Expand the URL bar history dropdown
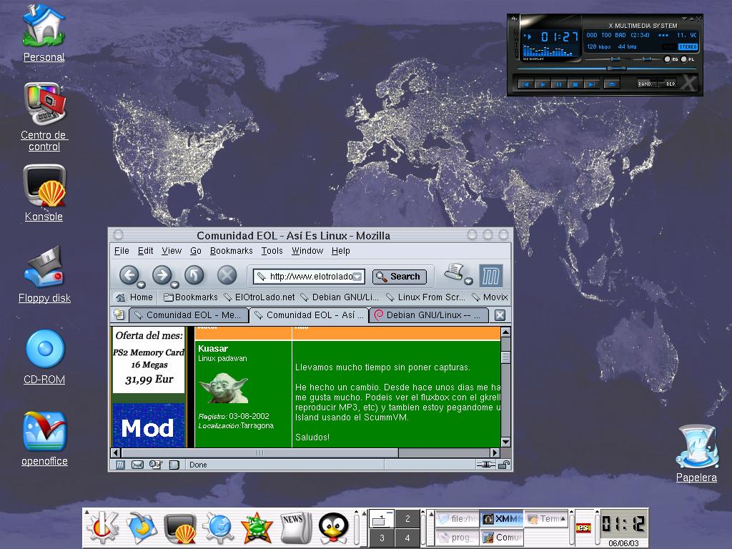732x549 pixels. point(358,277)
